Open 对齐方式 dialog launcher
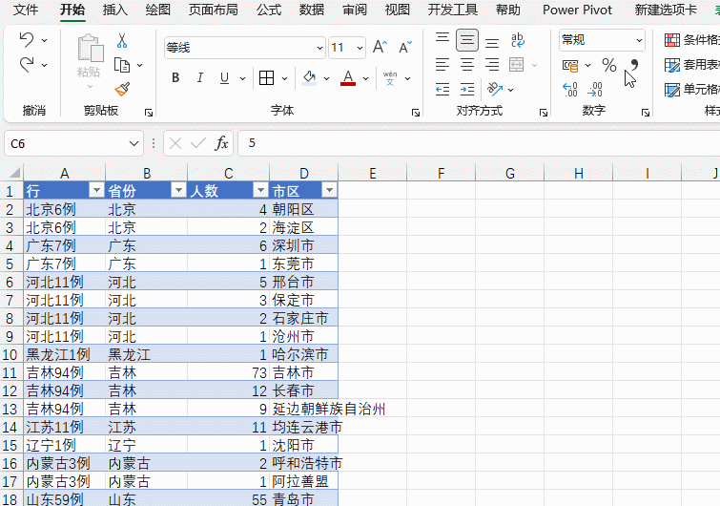This screenshot has width=720, height=506. pyautogui.click(x=544, y=113)
